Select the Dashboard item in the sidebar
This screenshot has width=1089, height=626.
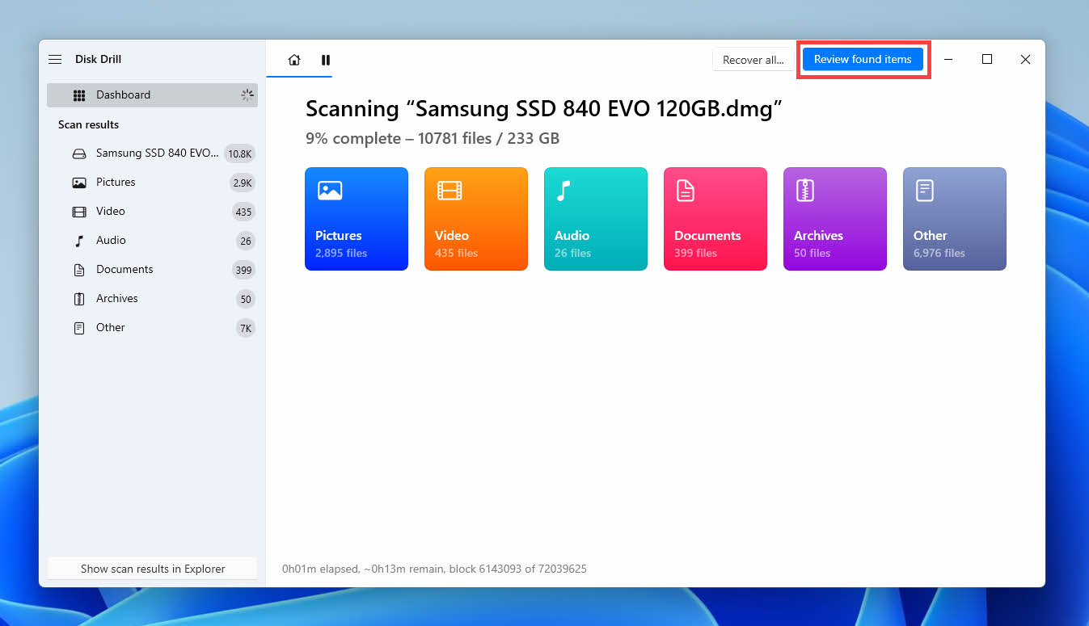click(152, 95)
